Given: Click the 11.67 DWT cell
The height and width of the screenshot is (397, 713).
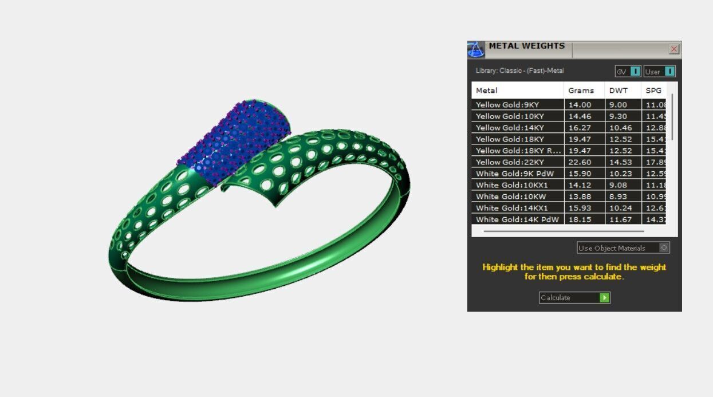Looking at the screenshot, I should pos(623,219).
